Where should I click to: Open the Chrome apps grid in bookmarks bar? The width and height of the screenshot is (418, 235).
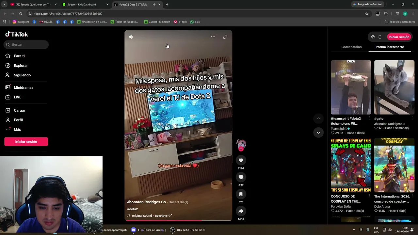4,22
